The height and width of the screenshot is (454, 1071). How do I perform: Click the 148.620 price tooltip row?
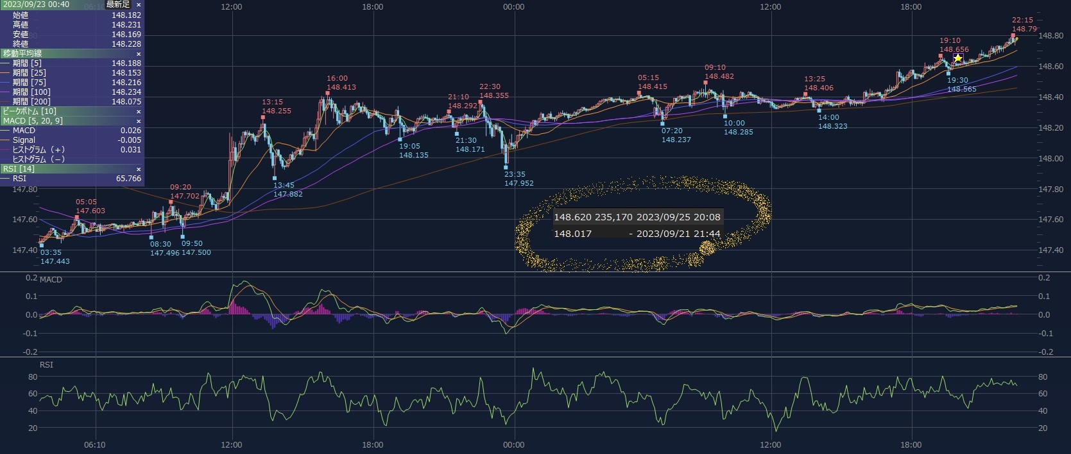[x=637, y=217]
